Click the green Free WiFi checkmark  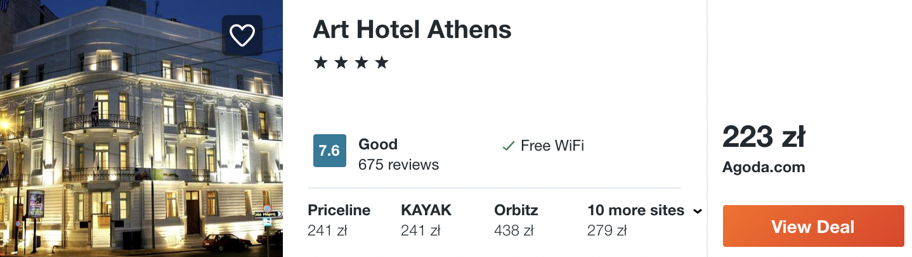click(x=508, y=146)
